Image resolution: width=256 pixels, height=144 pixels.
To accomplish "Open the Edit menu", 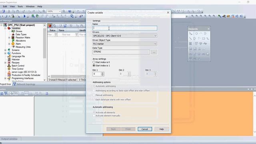I will (5, 6).
